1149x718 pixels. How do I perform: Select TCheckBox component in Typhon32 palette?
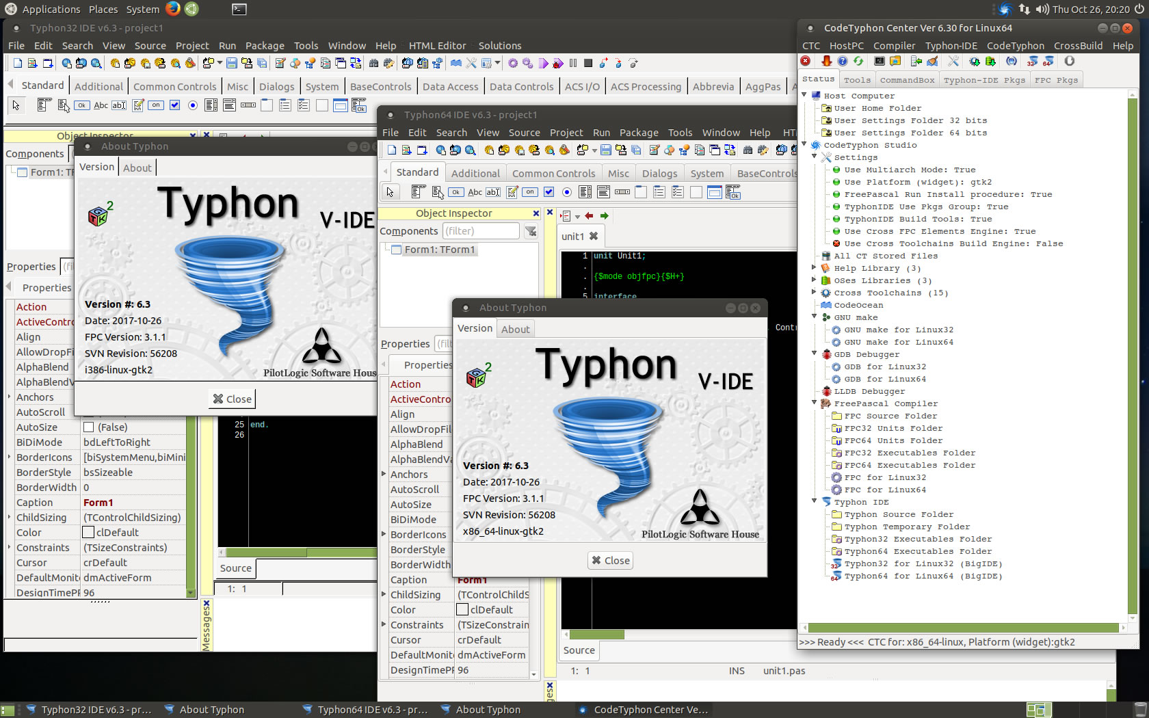pos(174,105)
